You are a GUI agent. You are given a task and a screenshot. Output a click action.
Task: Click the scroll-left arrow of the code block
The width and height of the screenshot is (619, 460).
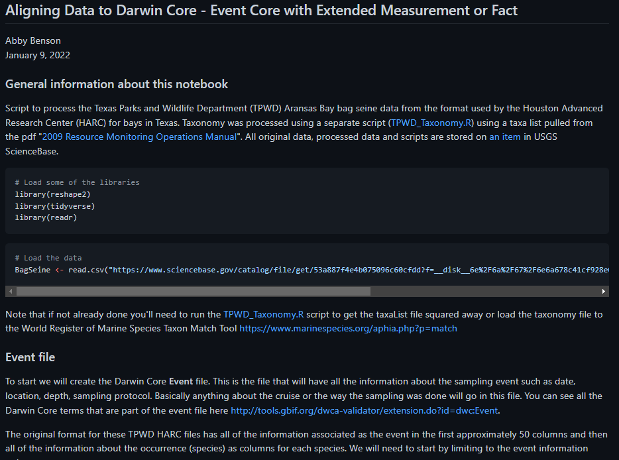(11, 292)
